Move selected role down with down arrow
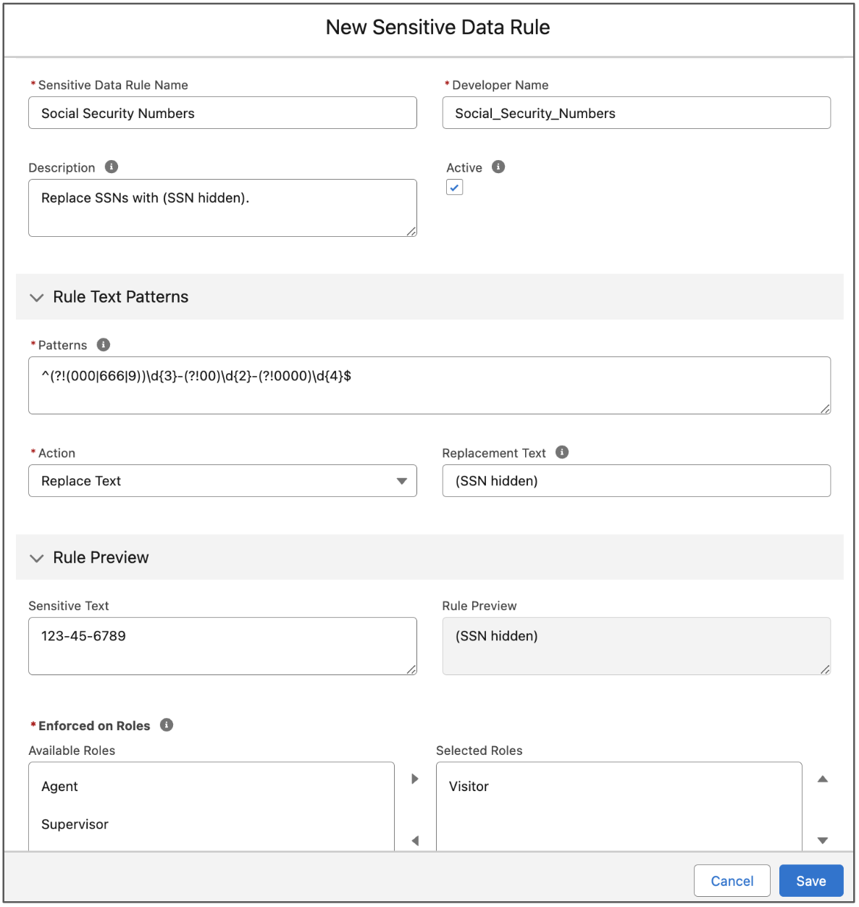This screenshot has height=907, width=859. [x=822, y=840]
